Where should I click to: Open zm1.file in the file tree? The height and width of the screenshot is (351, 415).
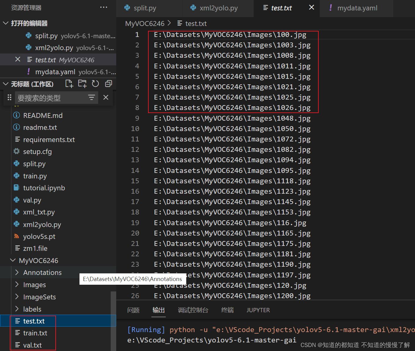pyautogui.click(x=35, y=248)
